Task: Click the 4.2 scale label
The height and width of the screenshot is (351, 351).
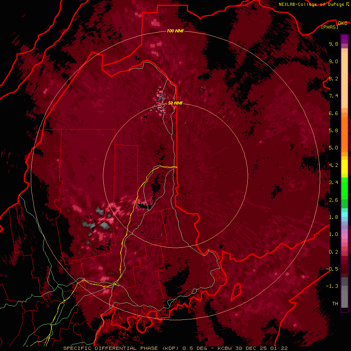Action: (x=333, y=165)
